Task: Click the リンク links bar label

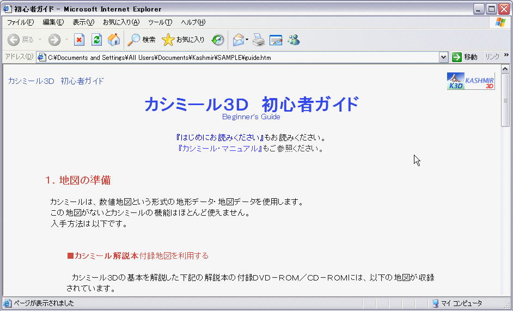Action: (492, 57)
